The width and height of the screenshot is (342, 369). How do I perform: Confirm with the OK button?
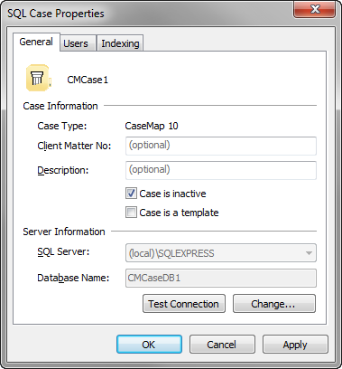tap(149, 345)
